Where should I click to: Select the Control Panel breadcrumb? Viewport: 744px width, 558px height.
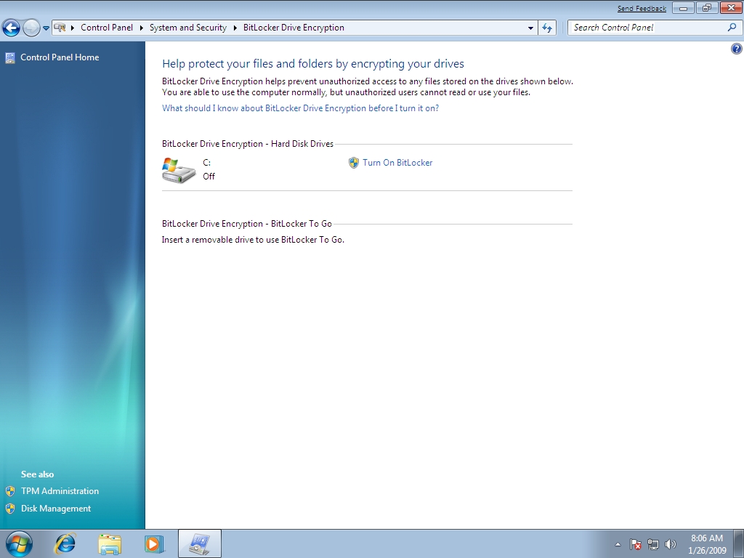(x=107, y=28)
